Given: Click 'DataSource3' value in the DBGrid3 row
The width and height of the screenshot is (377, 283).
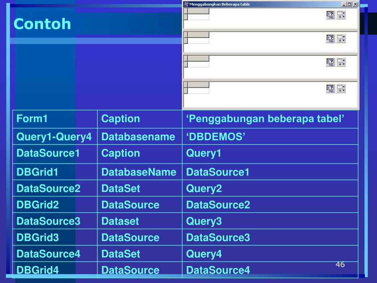Looking at the screenshot, I should tap(270, 237).
